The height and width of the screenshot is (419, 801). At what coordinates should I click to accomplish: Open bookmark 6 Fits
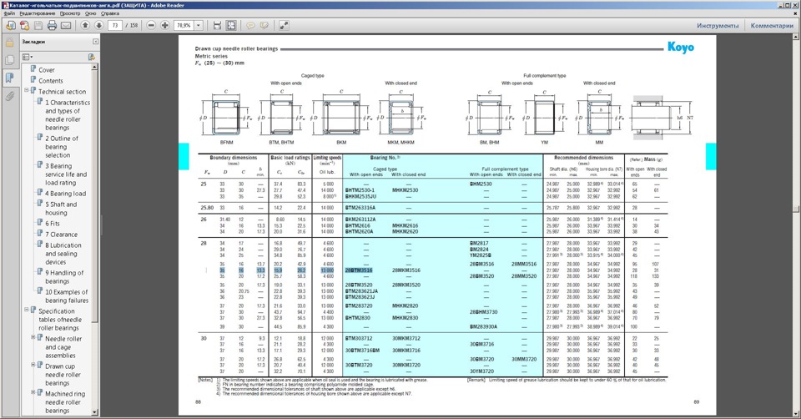52,224
